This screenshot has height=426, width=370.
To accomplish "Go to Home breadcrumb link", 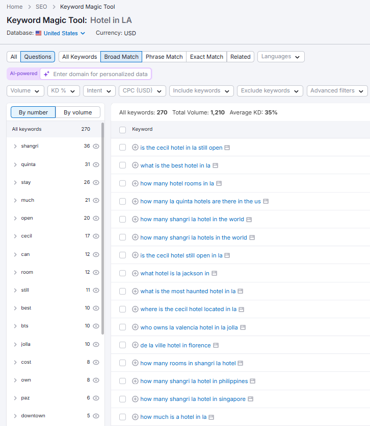I will pos(15,7).
